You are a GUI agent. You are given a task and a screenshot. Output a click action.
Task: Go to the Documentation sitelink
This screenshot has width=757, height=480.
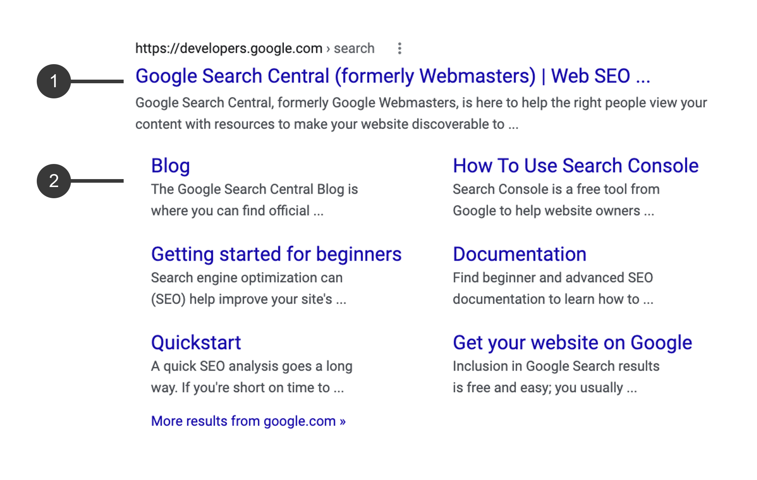519,254
